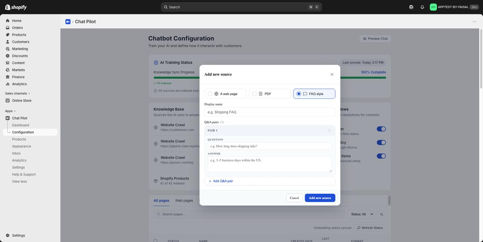Select the PDF radio option
The height and width of the screenshot is (242, 483).
point(254,94)
